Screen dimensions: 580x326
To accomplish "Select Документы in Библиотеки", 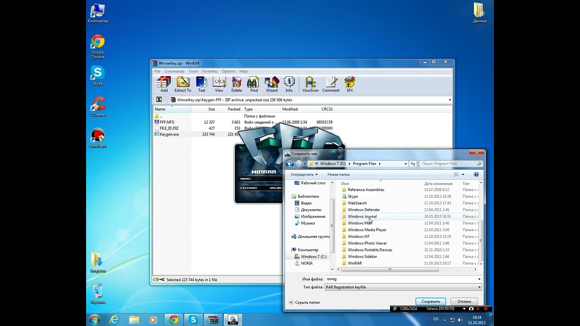I will coord(311,210).
